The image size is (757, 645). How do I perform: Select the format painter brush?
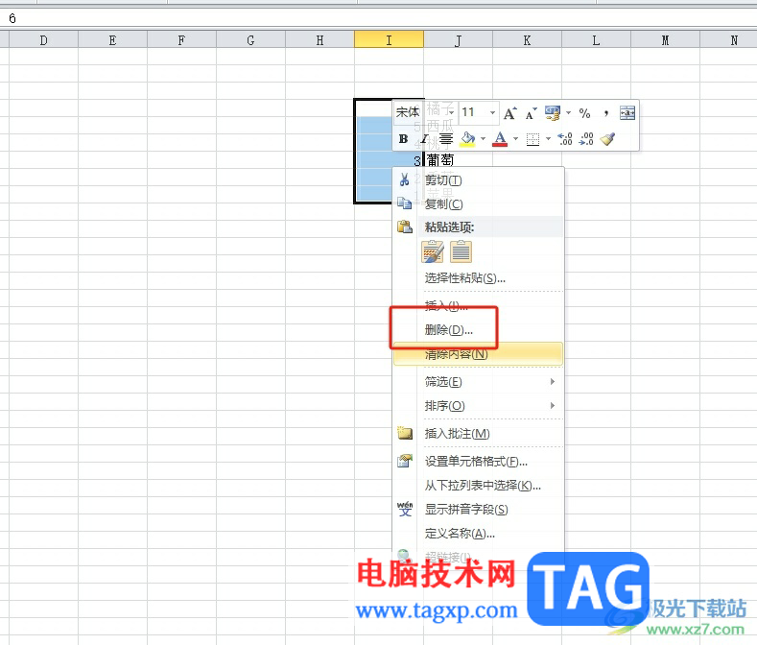pos(607,139)
